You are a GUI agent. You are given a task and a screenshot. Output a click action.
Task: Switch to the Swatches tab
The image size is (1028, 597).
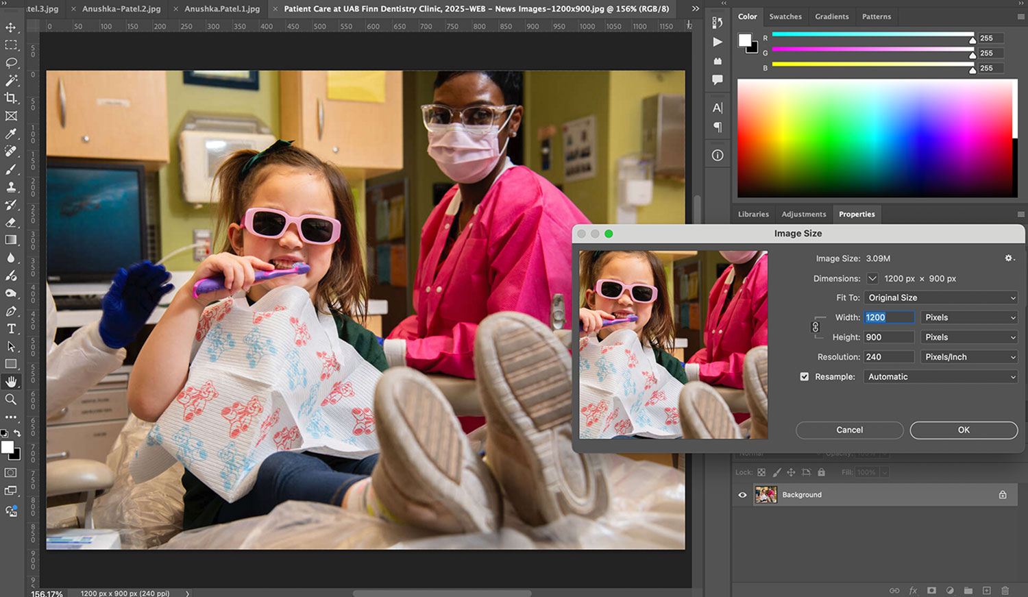785,16
